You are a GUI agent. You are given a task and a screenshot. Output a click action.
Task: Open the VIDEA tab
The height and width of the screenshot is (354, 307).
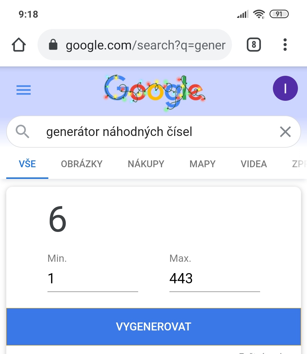point(254,164)
